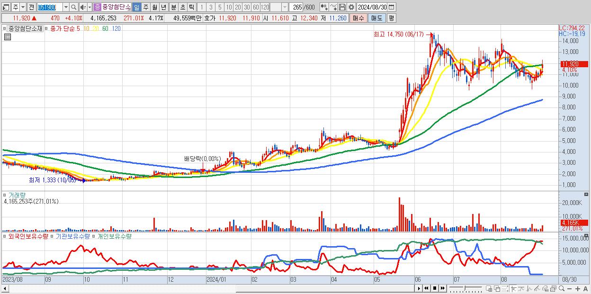Select the 년 (yearly) period toggle
This screenshot has height=294, width=591.
tap(163, 7)
